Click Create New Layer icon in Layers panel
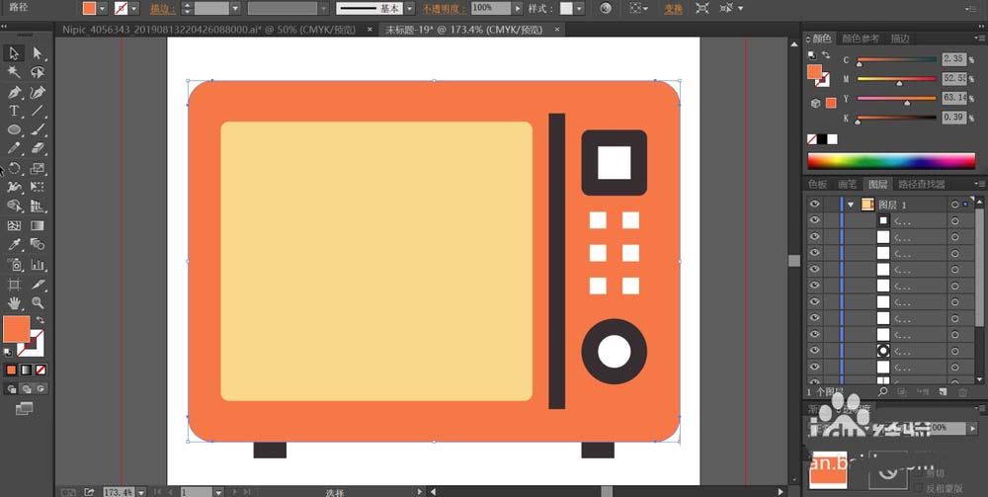The width and height of the screenshot is (988, 497). [x=943, y=392]
